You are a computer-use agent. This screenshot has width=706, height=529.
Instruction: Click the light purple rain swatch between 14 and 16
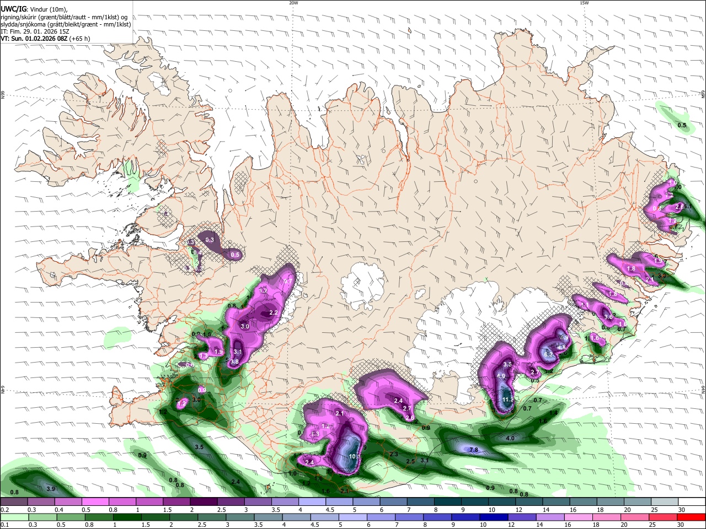(550, 517)
